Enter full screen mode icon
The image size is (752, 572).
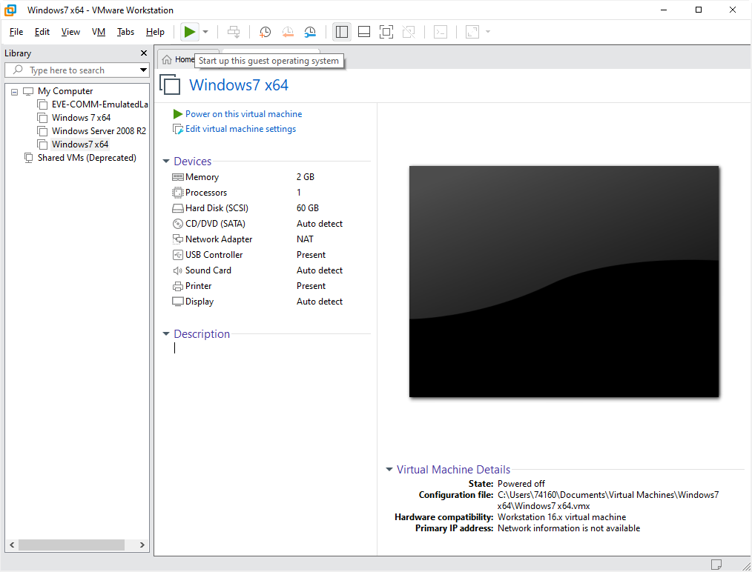[x=386, y=32]
